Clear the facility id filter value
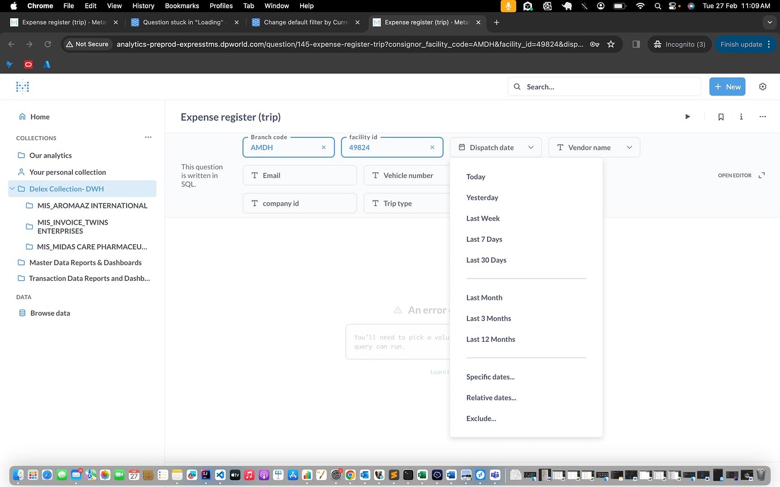 point(432,147)
